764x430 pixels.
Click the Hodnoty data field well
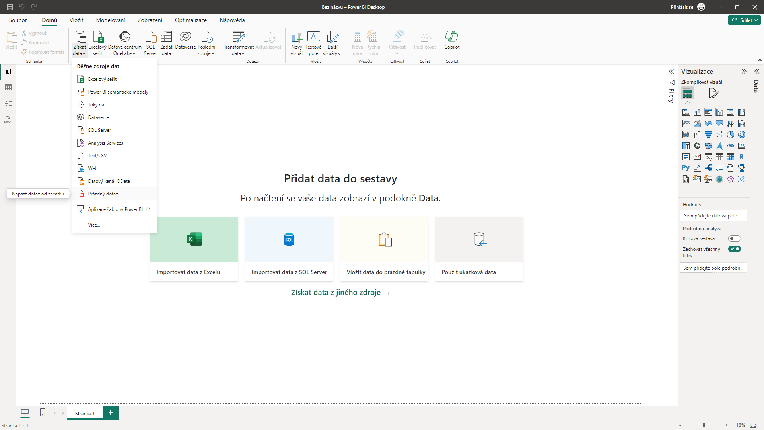(x=713, y=216)
